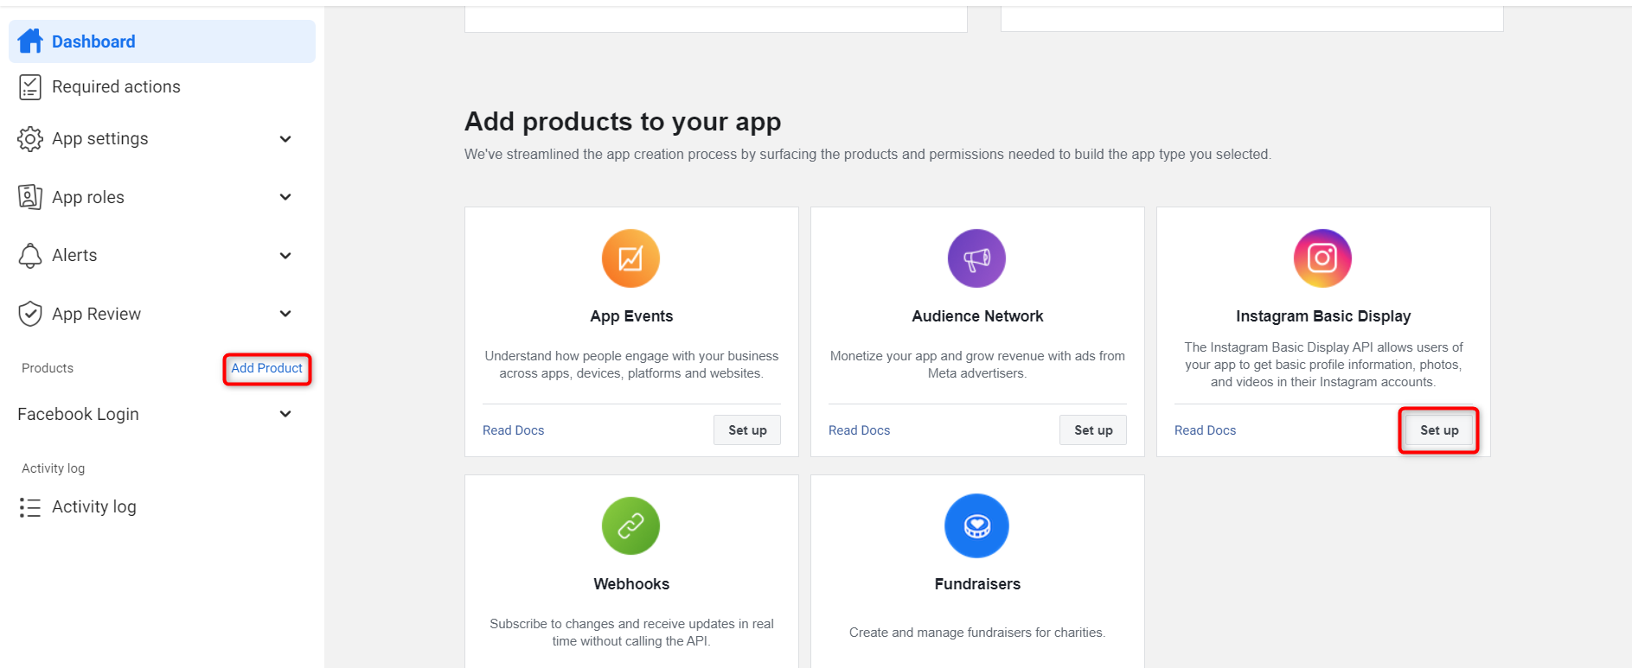Click the Products section label

(48, 368)
